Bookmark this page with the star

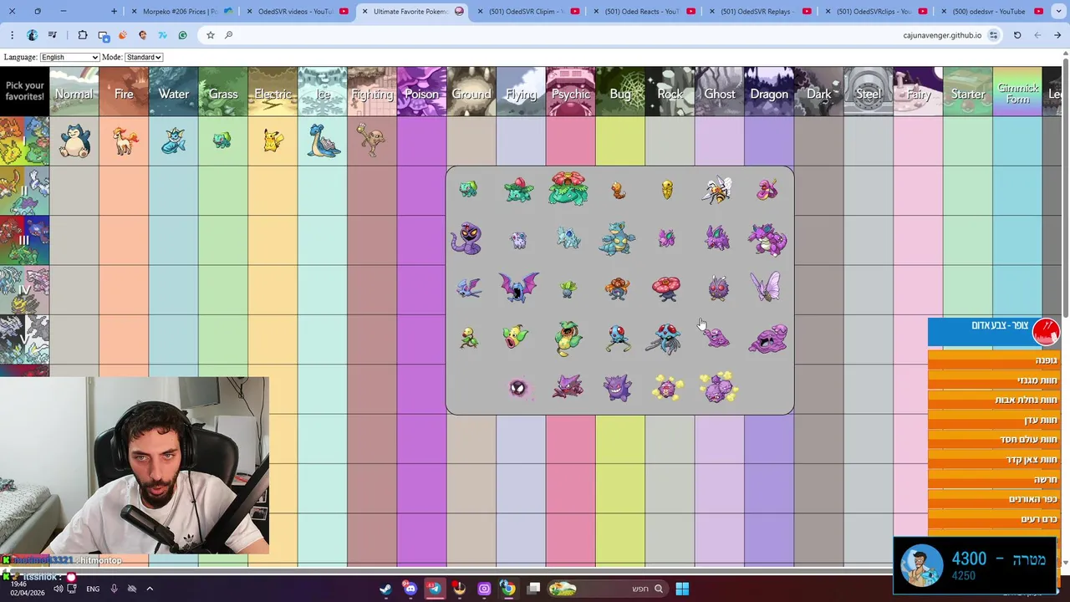click(x=210, y=35)
